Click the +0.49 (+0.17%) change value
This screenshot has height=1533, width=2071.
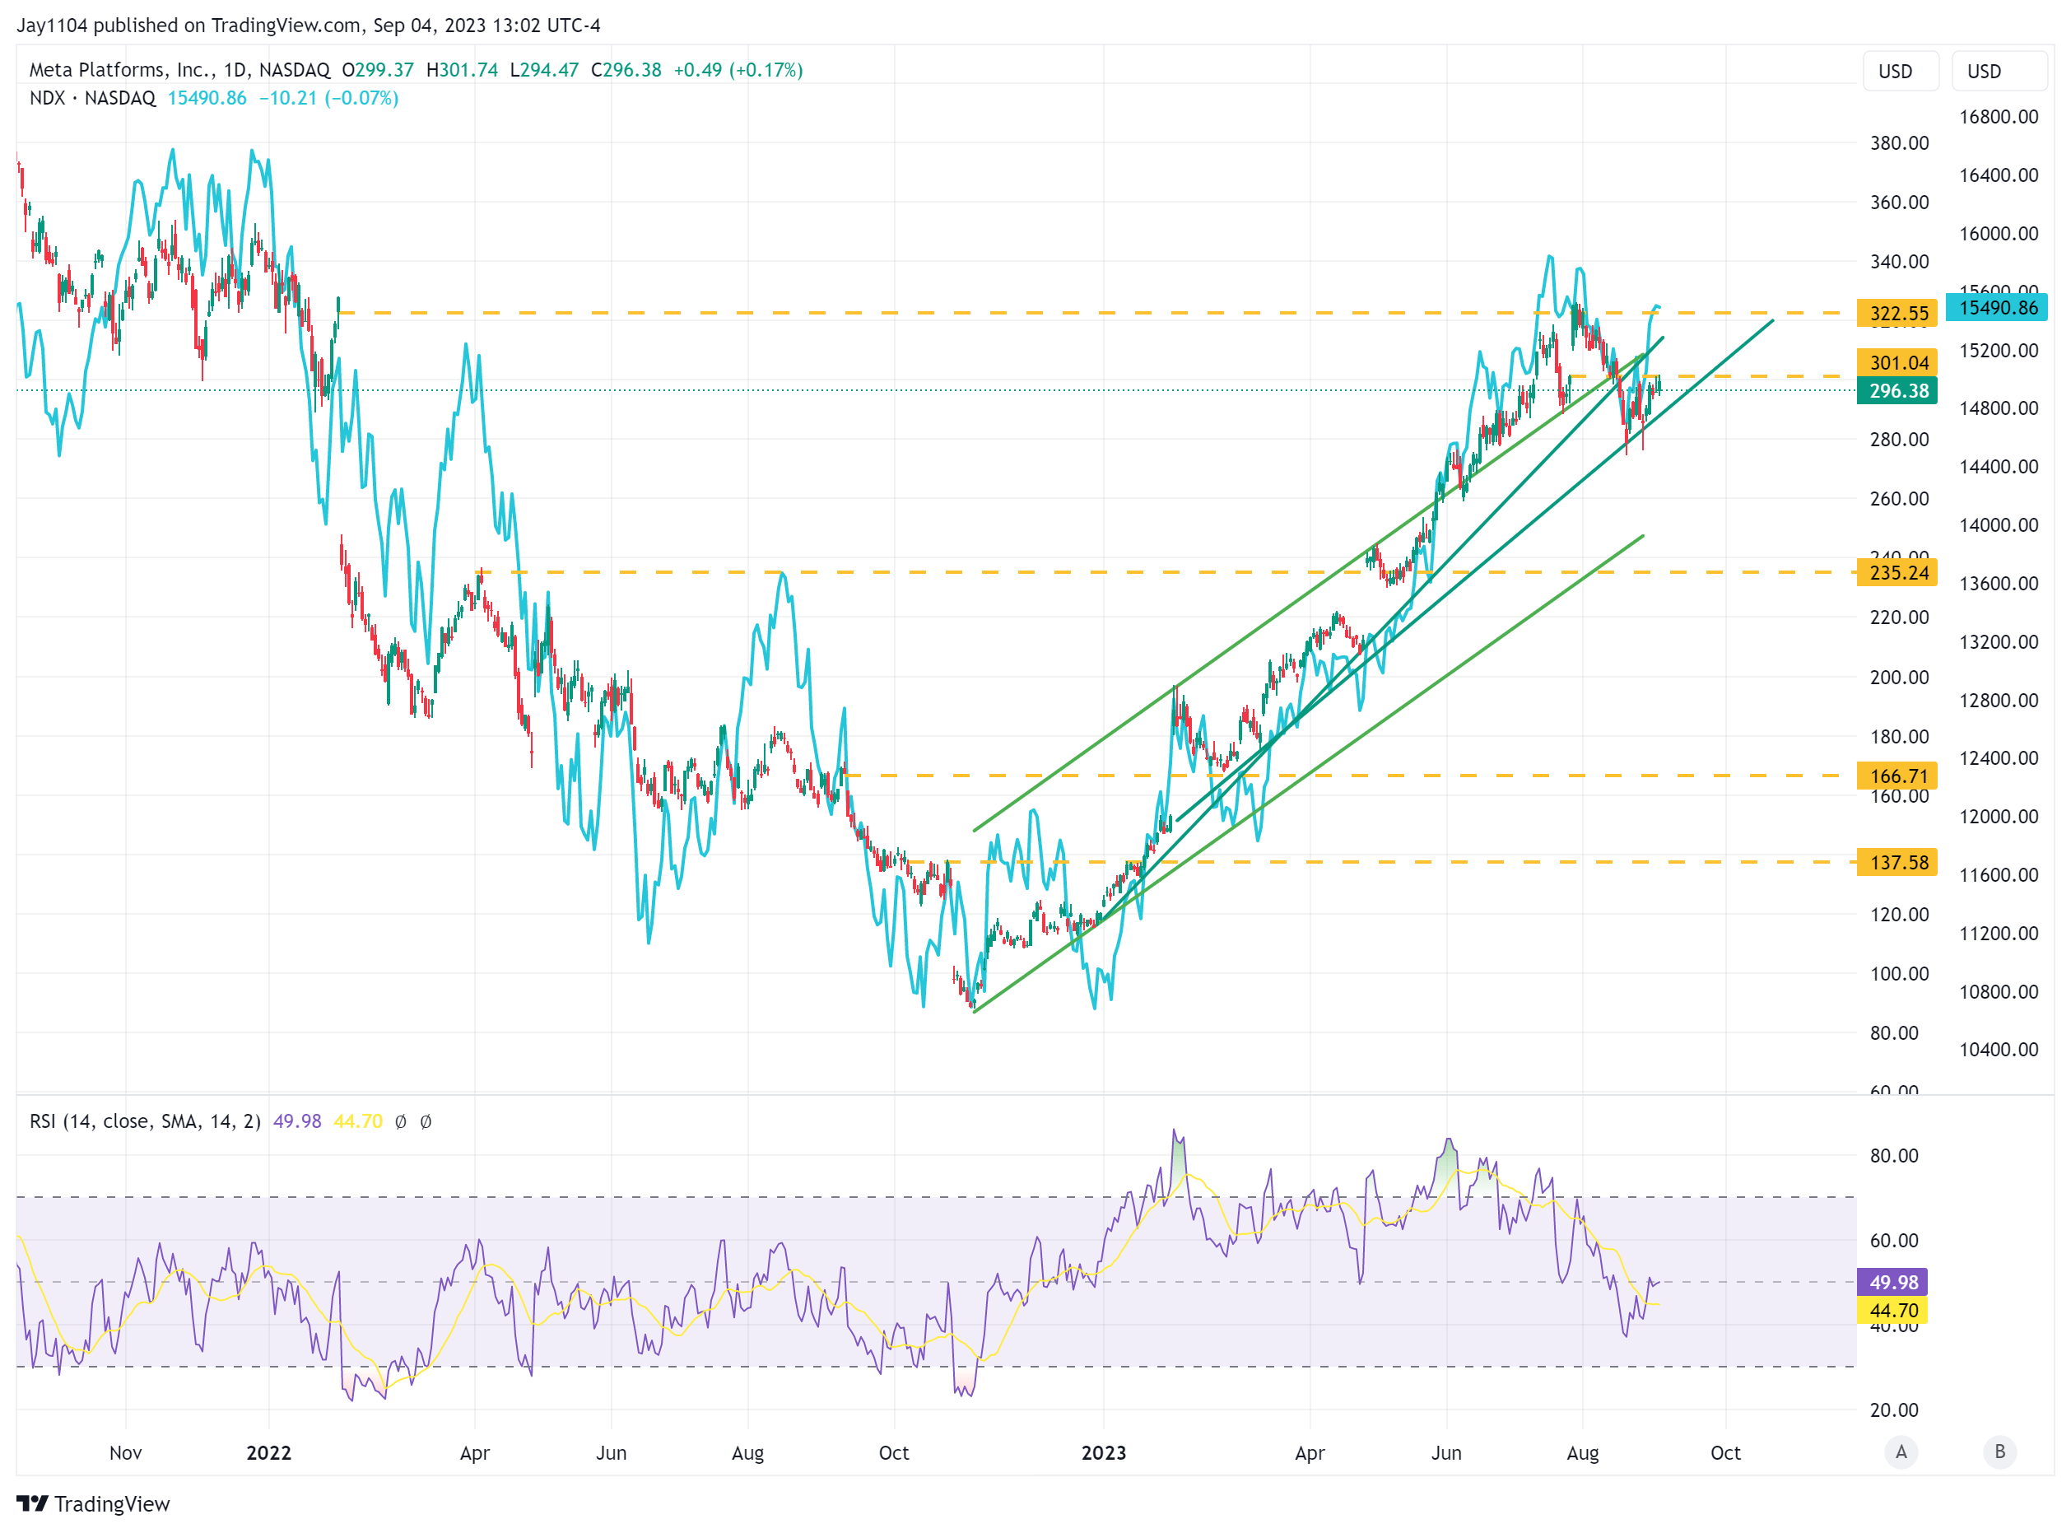point(738,71)
